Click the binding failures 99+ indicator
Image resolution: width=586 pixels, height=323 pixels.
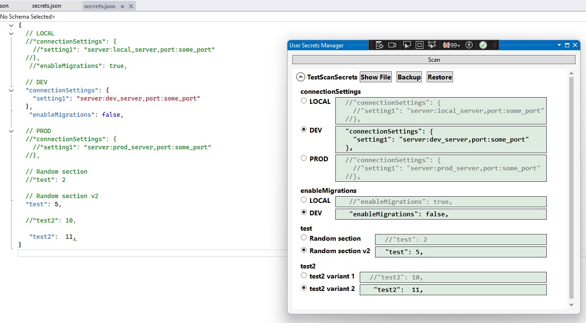click(x=452, y=45)
